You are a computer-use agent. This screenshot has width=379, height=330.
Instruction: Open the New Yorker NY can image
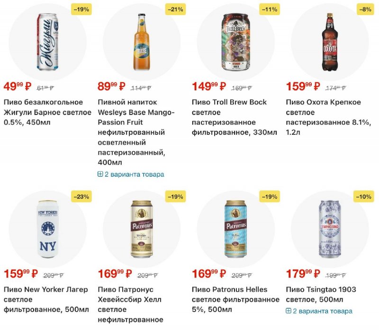point(47,229)
